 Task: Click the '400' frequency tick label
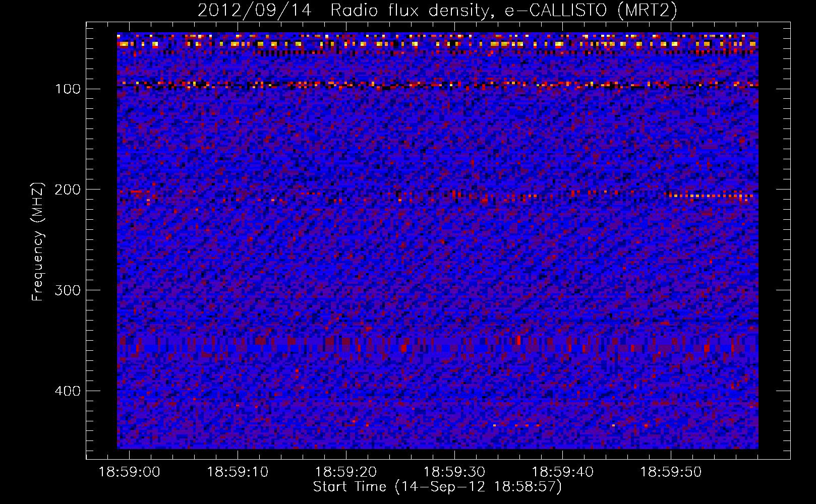(x=68, y=391)
